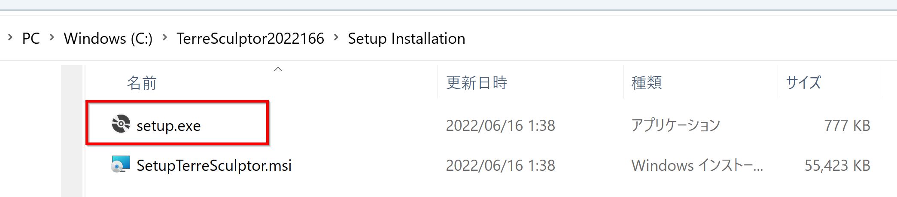Expand the chevron before PC

[x=10, y=37]
